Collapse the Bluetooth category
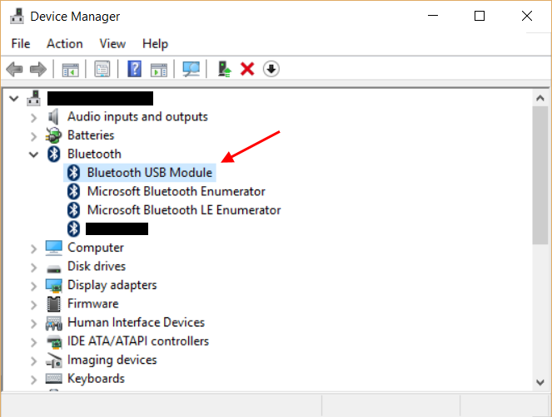The height and width of the screenshot is (417, 552). (33, 155)
